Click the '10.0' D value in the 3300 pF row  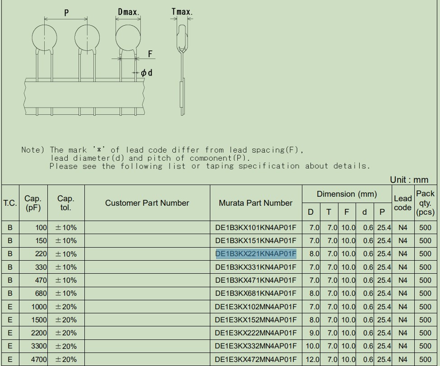click(313, 346)
